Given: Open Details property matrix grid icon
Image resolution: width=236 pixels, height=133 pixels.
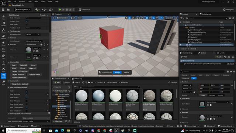Looking at the screenshot, I should coord(228,71).
